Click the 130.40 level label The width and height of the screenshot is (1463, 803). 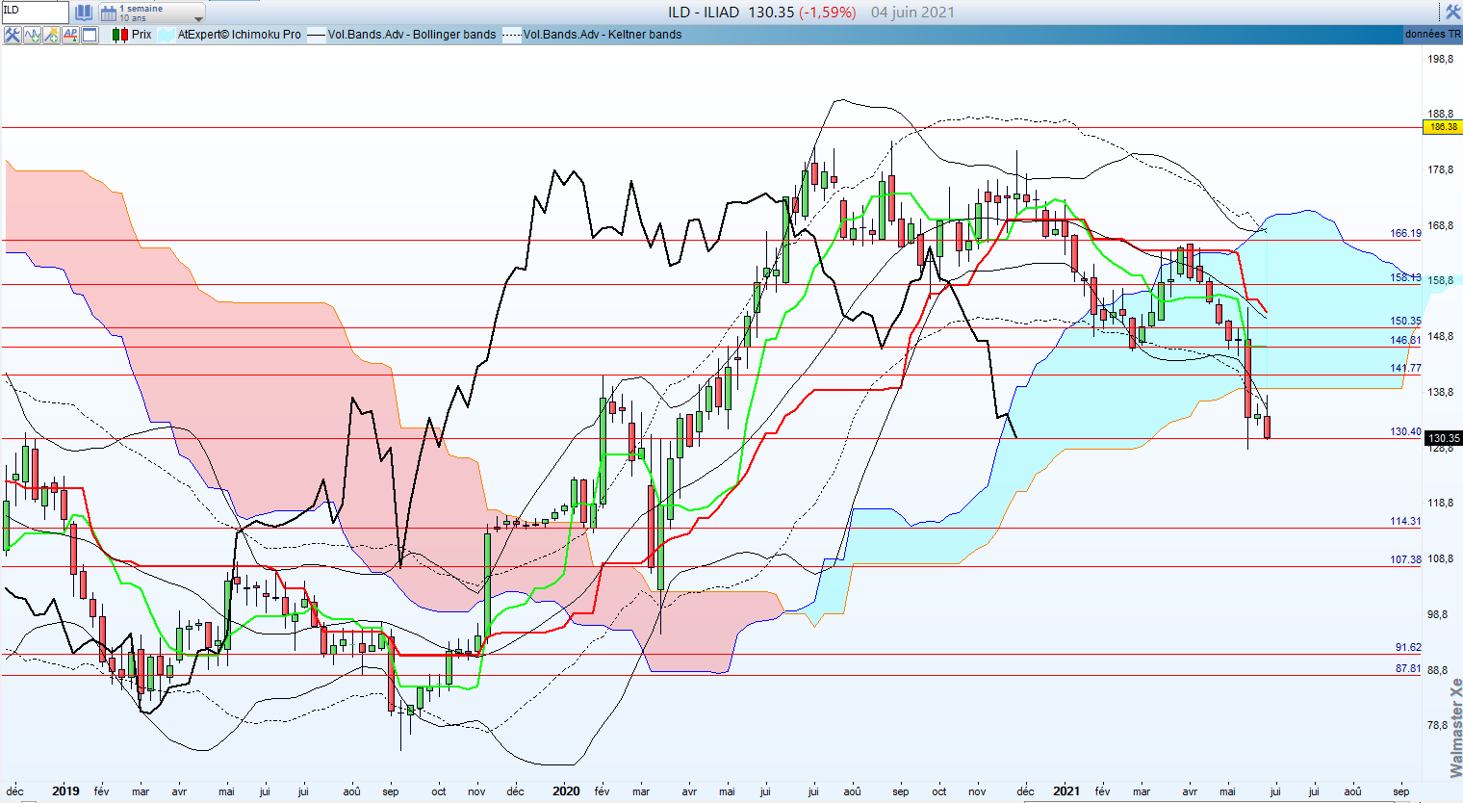click(1405, 431)
